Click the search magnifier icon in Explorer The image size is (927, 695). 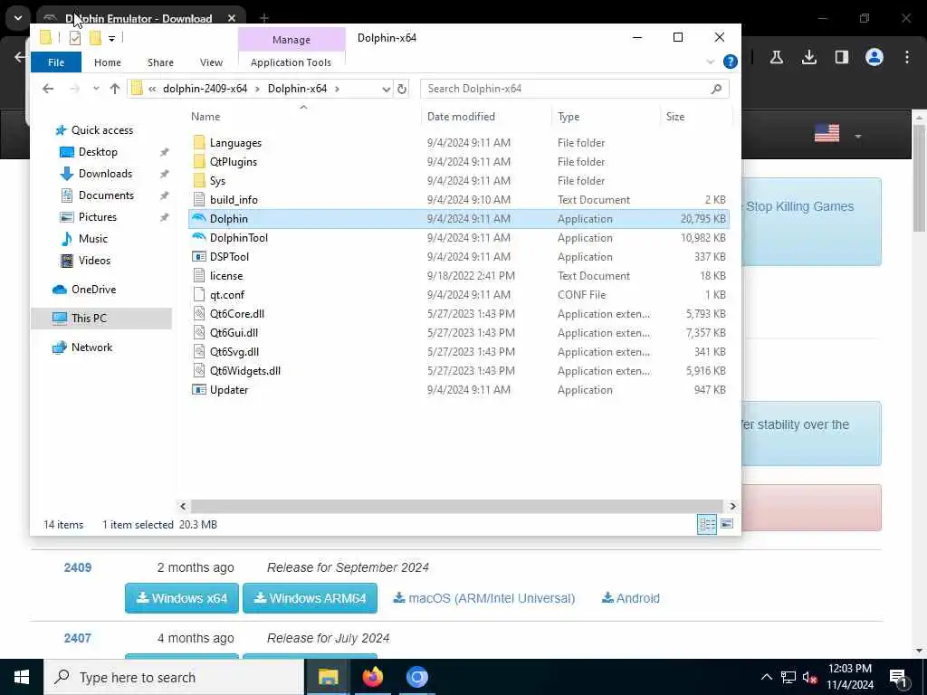pyautogui.click(x=717, y=89)
